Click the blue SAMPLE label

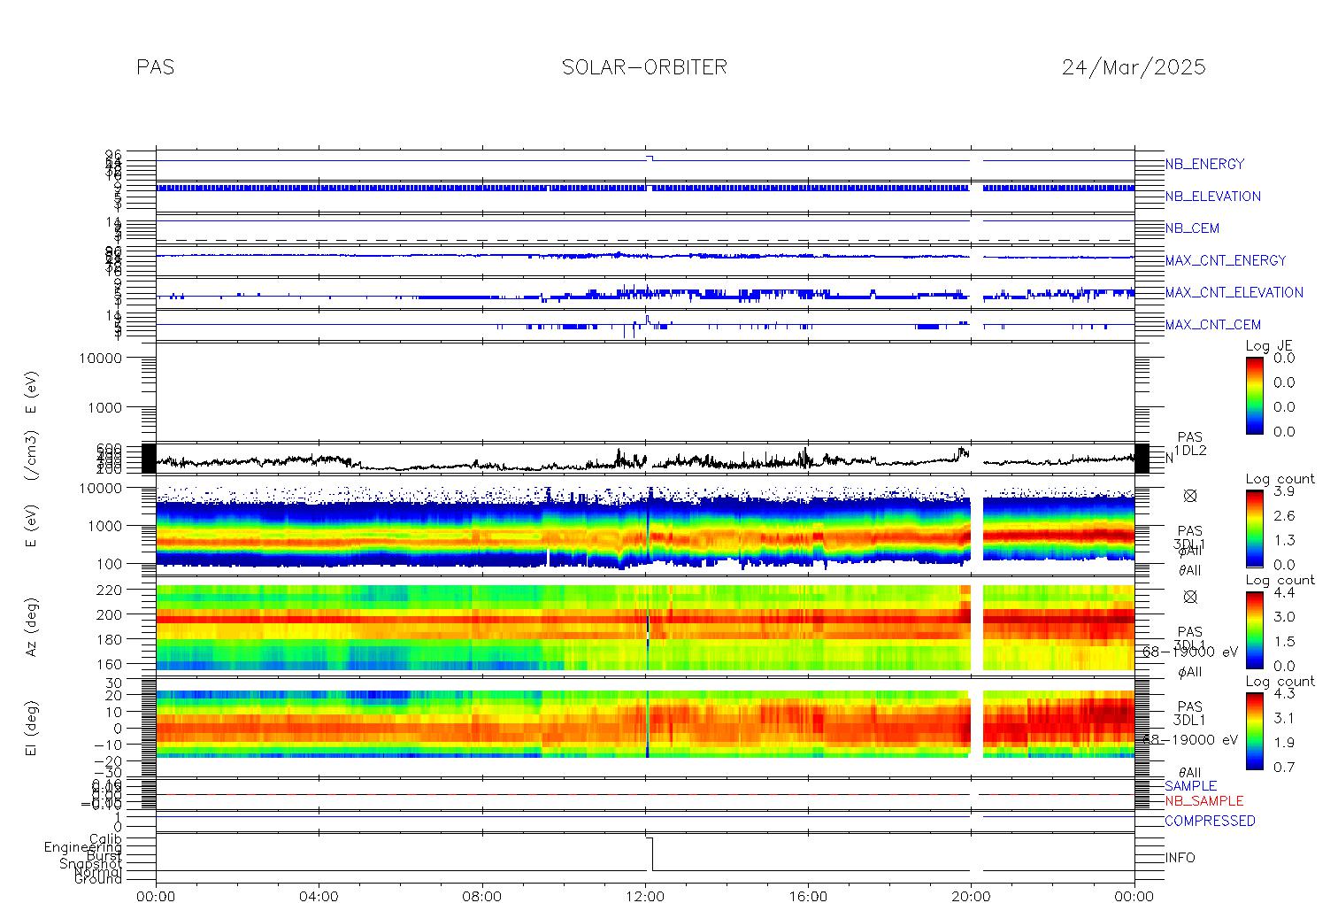pyautogui.click(x=1190, y=786)
